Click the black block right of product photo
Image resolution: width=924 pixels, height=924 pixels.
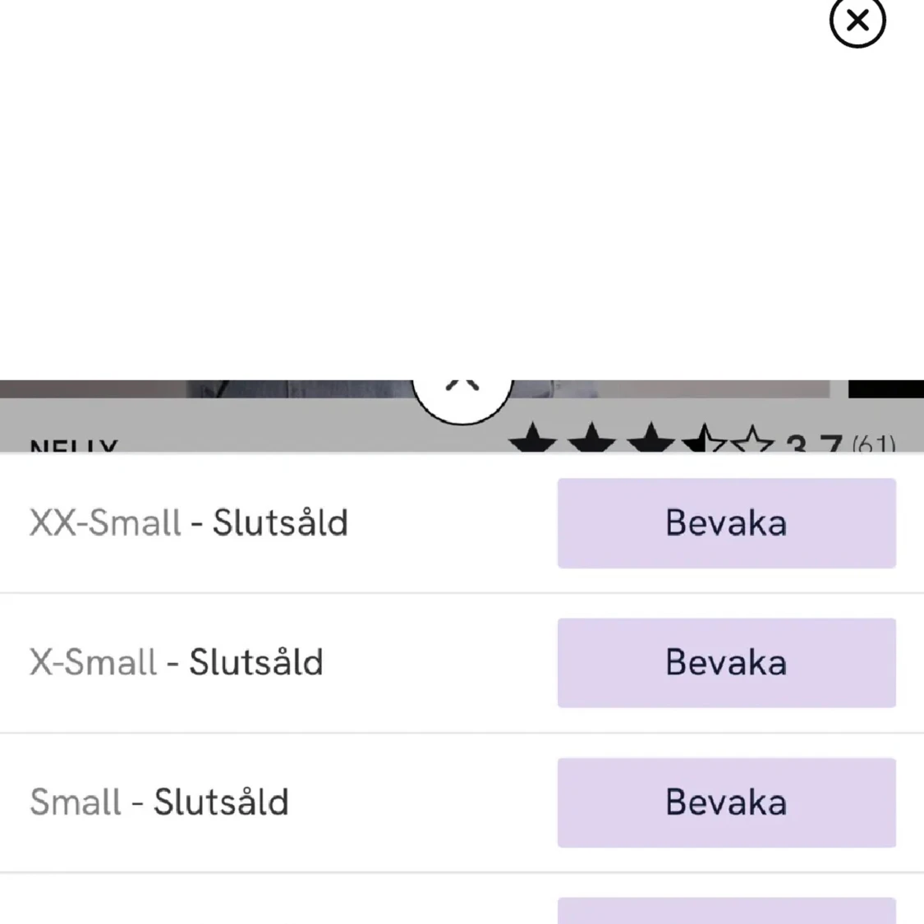(886, 389)
